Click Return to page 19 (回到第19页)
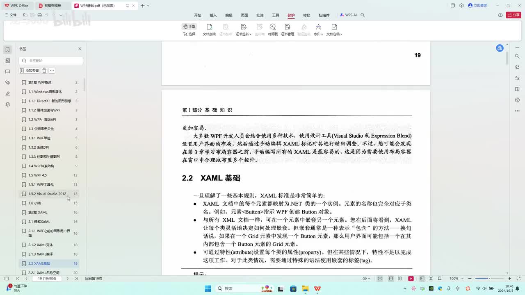The image size is (525, 295). (94, 279)
